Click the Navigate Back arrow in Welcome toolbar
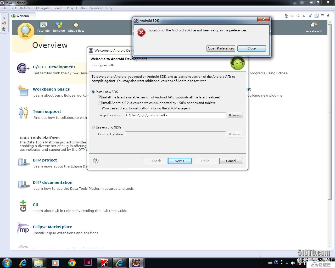The width and height of the screenshot is (335, 268). [292, 16]
